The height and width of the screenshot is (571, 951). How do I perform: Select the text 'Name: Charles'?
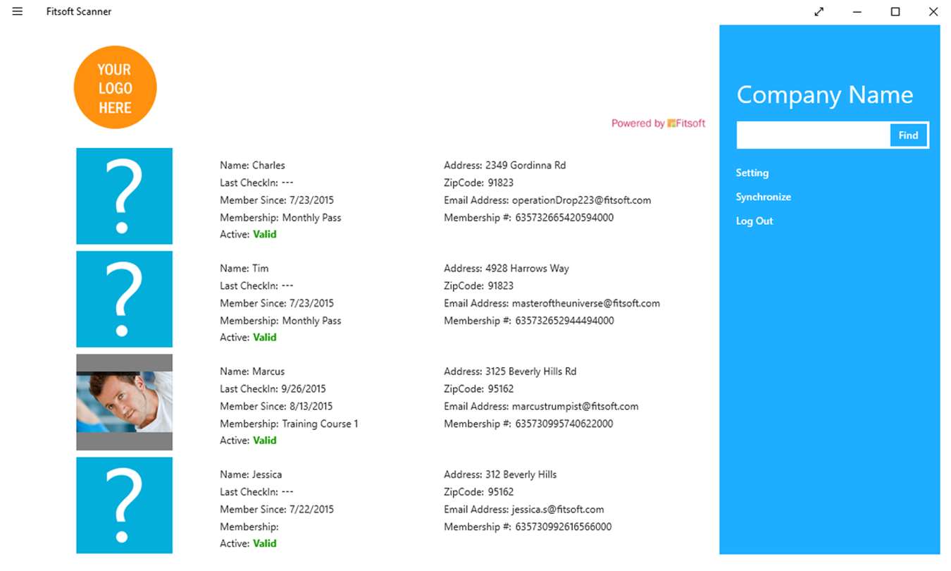coord(252,165)
